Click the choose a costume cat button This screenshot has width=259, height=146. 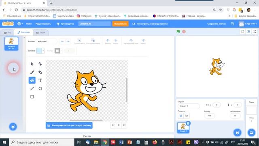pyautogui.click(x=13, y=127)
